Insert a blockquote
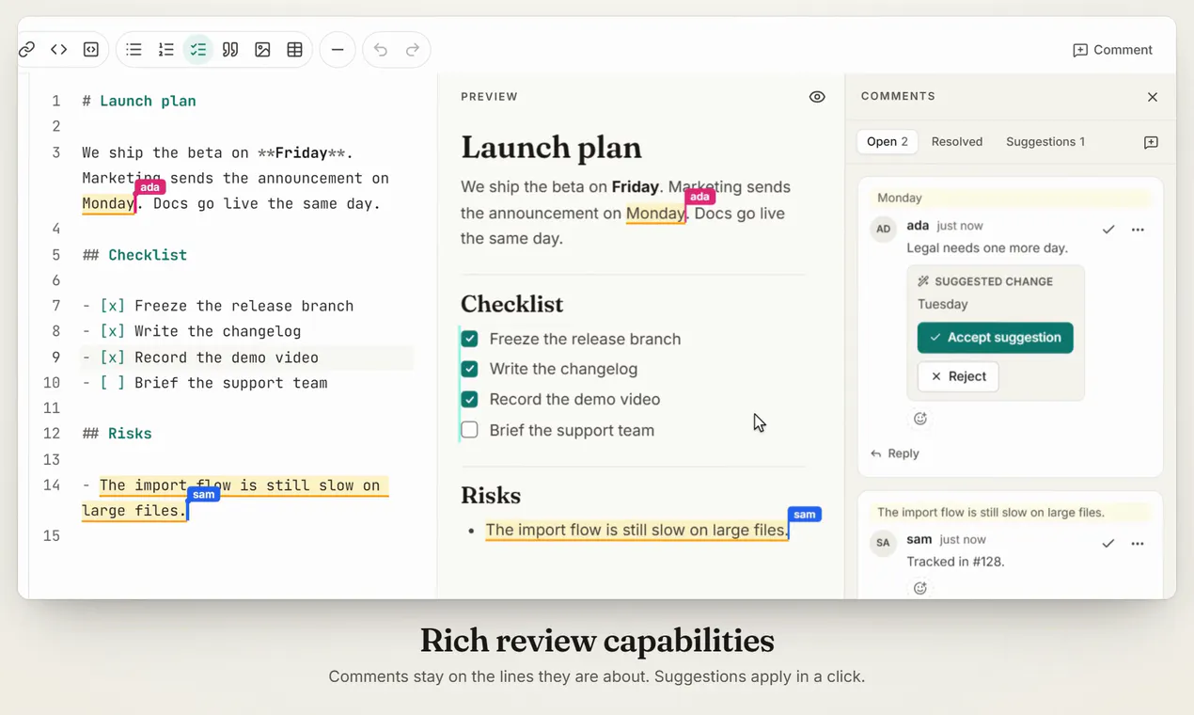This screenshot has width=1194, height=715. [230, 50]
